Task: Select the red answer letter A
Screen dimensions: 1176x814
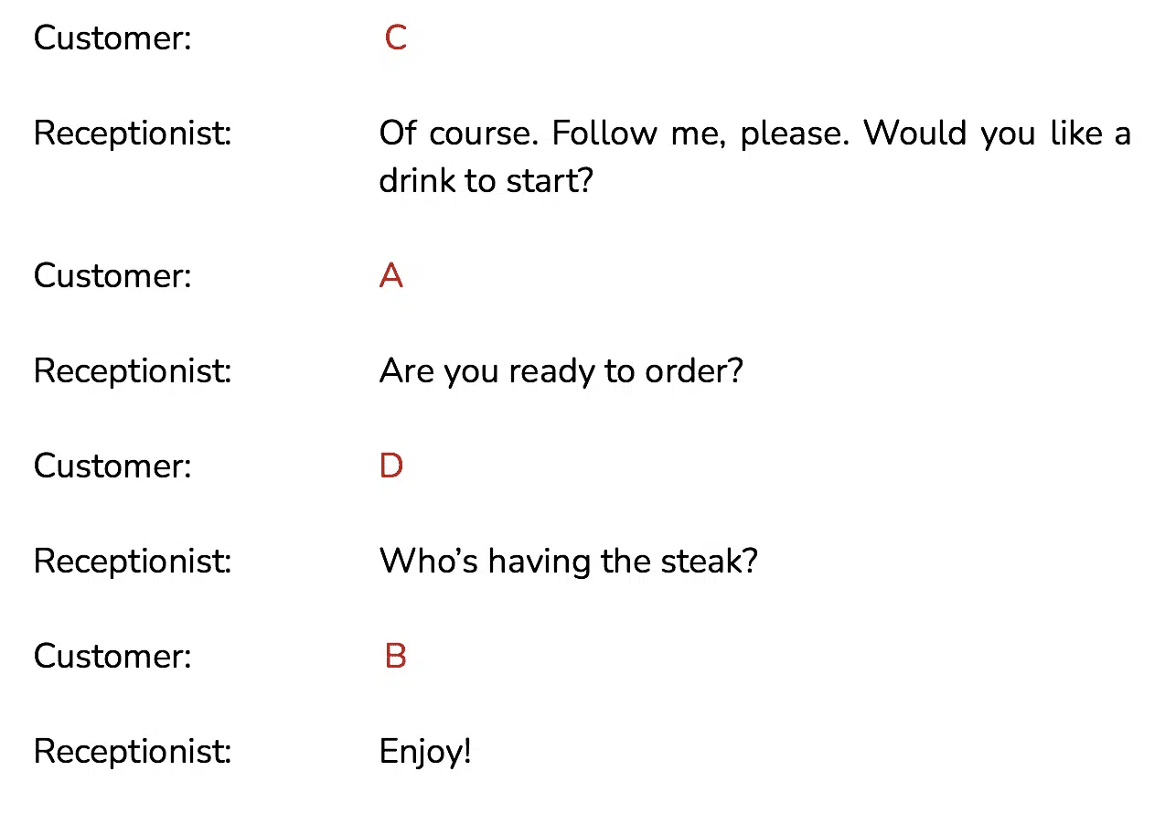Action: 390,276
